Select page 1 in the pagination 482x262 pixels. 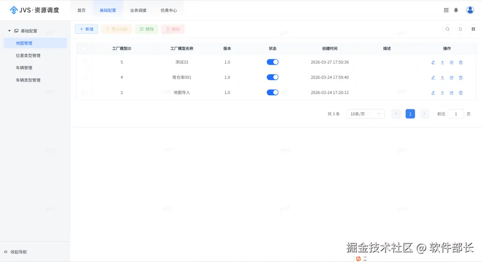(x=410, y=114)
